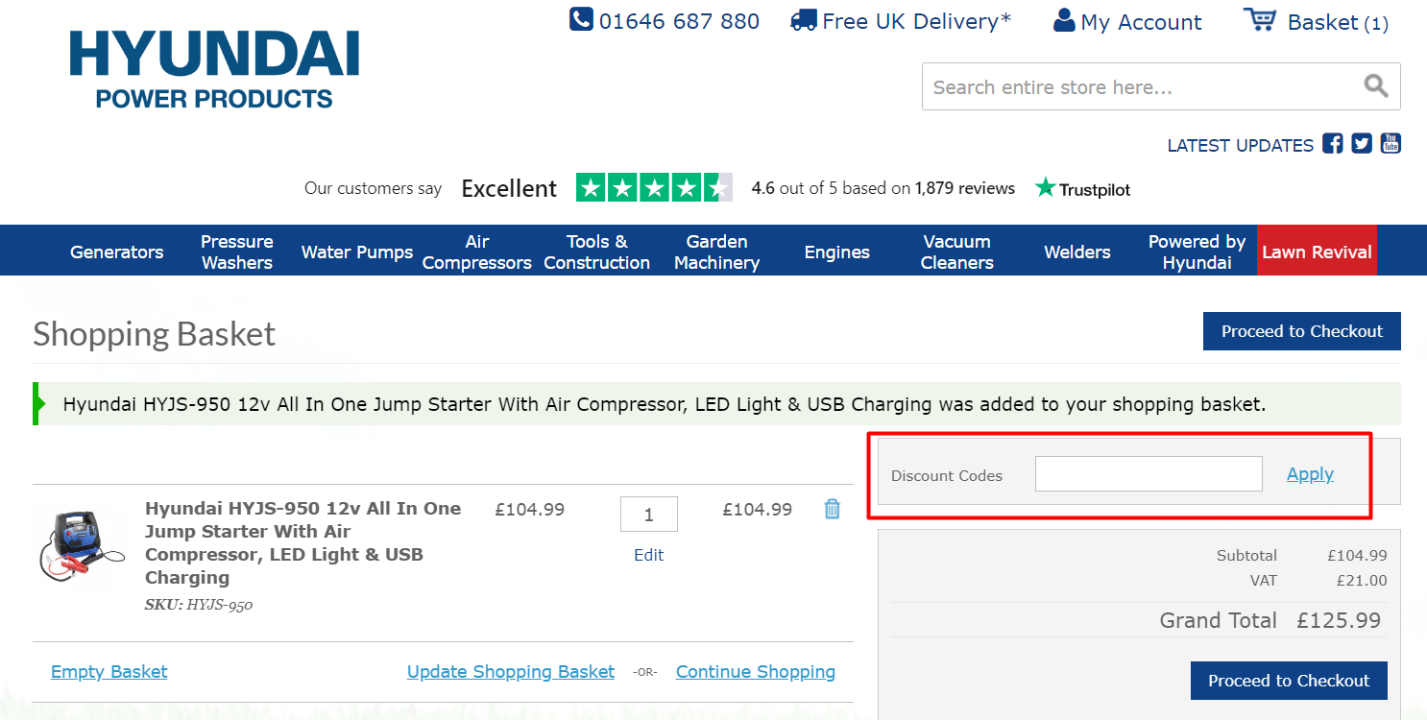Click top Proceed to Checkout button
This screenshot has height=720, width=1427.
click(x=1302, y=331)
